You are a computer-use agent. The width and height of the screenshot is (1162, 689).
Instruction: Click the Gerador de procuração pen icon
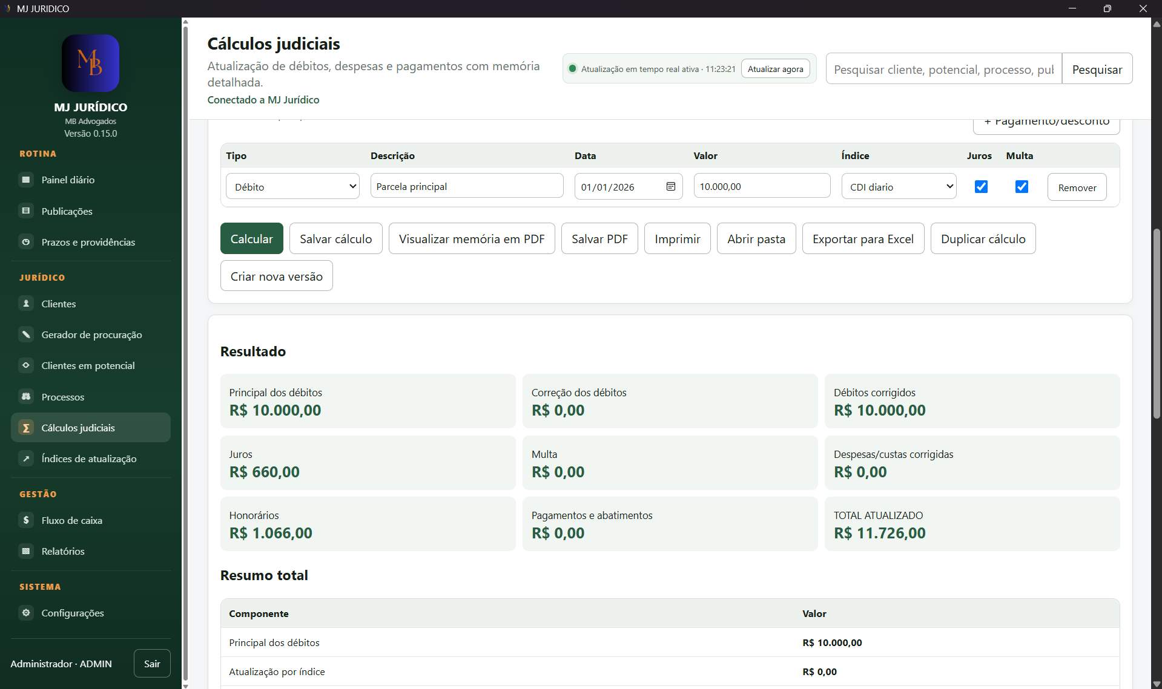point(26,335)
